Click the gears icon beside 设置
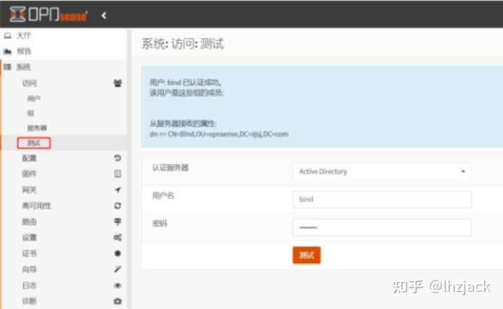The image size is (503, 309). point(117,238)
